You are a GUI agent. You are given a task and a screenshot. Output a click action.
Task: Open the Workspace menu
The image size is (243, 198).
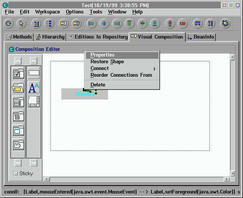(x=47, y=12)
